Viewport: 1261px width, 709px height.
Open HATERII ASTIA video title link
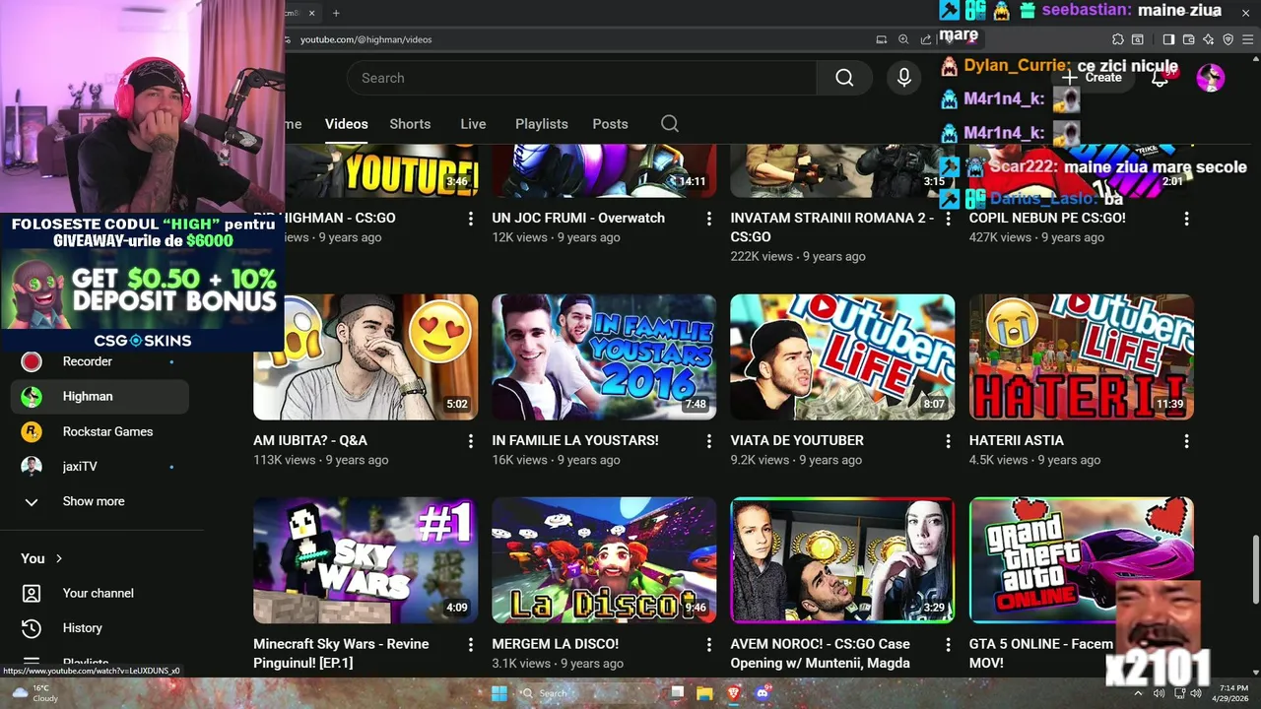pyautogui.click(x=1017, y=440)
